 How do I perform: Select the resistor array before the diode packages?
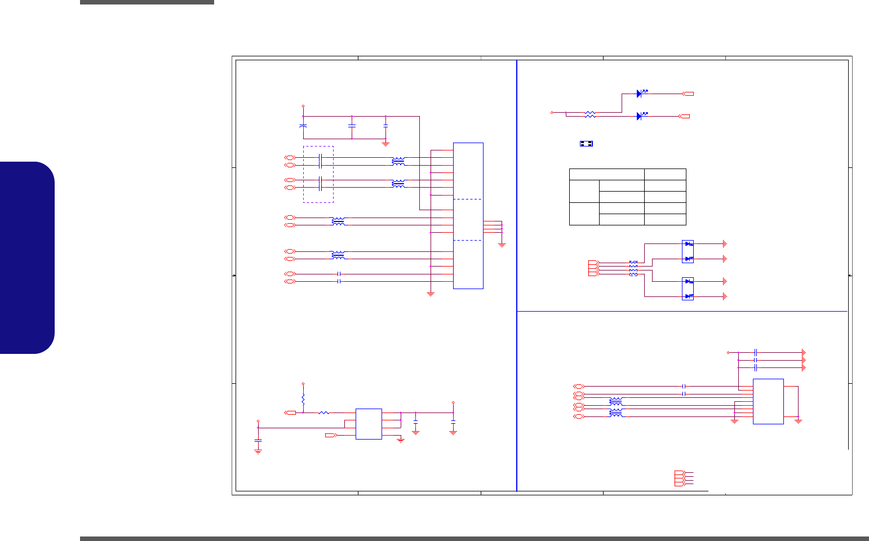point(633,268)
